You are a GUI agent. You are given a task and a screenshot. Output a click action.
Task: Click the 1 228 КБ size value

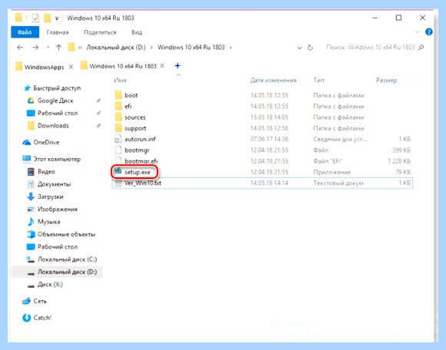pos(399,161)
